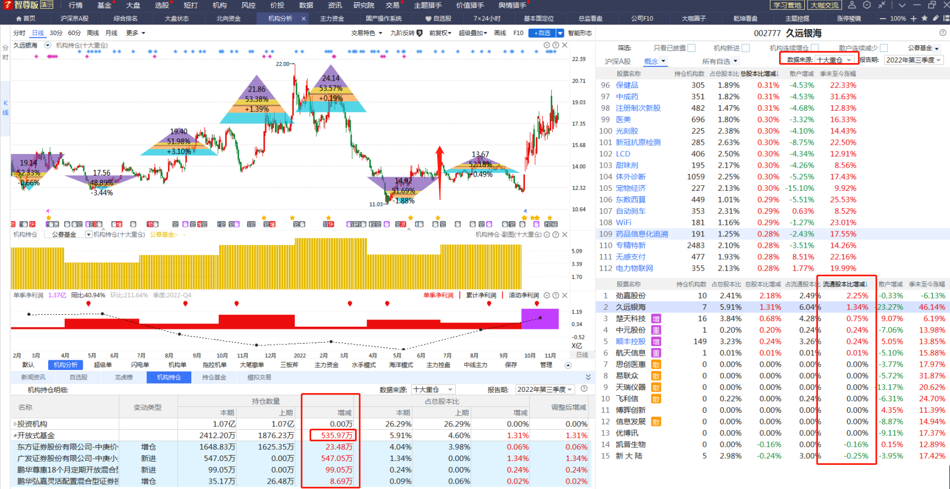The height and width of the screenshot is (489, 950).
Task: Enable 只看已披露 checkbox
Action: [x=691, y=48]
